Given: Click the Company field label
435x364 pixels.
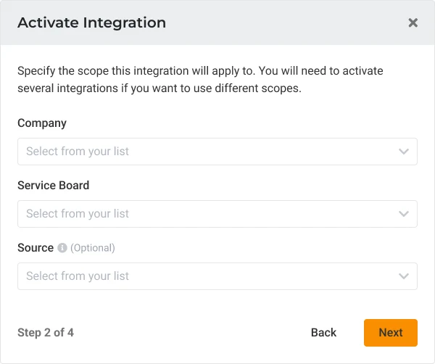Looking at the screenshot, I should (42, 123).
